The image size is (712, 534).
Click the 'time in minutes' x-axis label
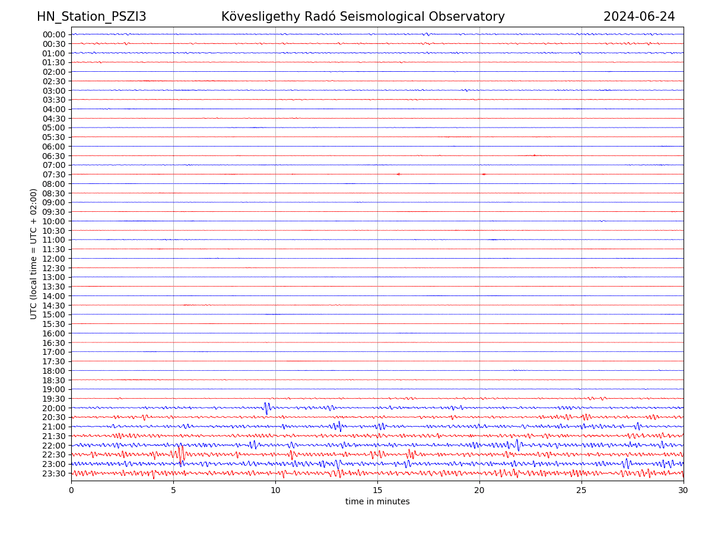tap(377, 501)
